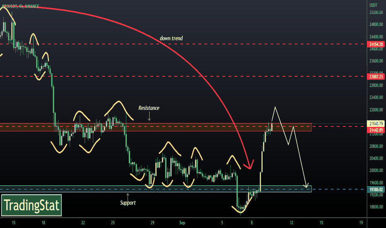The width and height of the screenshot is (386, 228).
Task: Click the 23600.00 price axis label
Action: pyautogui.click(x=376, y=61)
